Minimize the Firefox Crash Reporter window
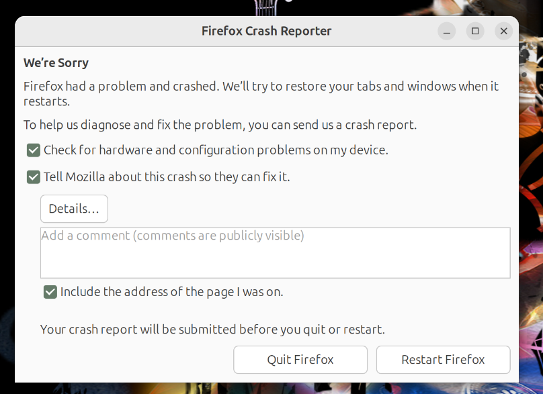Viewport: 543px width, 394px height. click(447, 31)
